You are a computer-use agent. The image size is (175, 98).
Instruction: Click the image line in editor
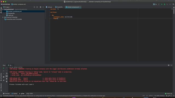55,19
